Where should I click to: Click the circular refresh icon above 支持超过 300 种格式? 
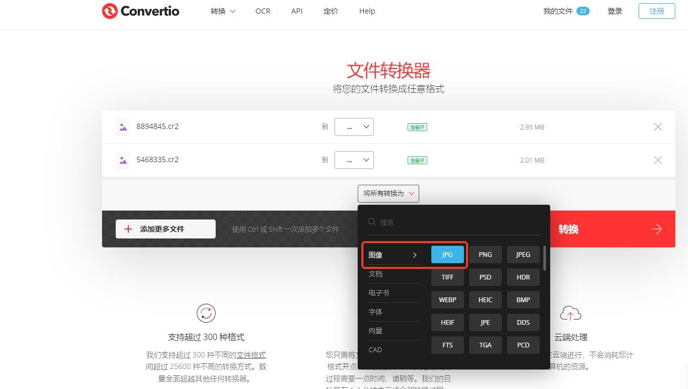206,313
